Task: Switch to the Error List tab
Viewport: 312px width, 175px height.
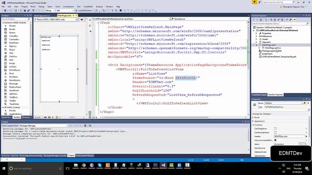Action: pos(5,156)
